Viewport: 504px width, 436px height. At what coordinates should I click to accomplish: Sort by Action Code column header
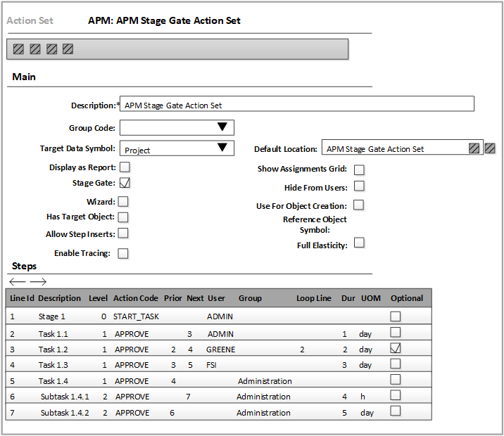point(135,298)
